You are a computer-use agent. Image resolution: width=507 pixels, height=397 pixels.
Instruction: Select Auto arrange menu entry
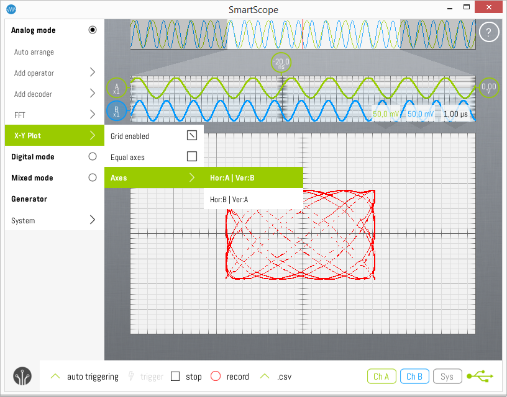34,52
